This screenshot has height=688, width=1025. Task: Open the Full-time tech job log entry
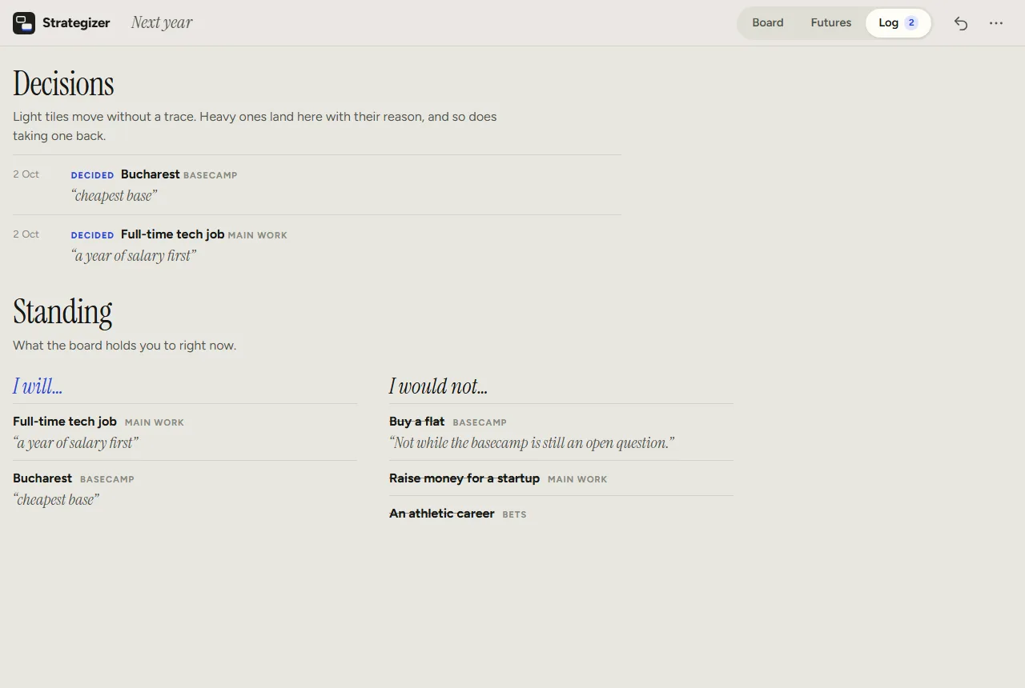[317, 245]
